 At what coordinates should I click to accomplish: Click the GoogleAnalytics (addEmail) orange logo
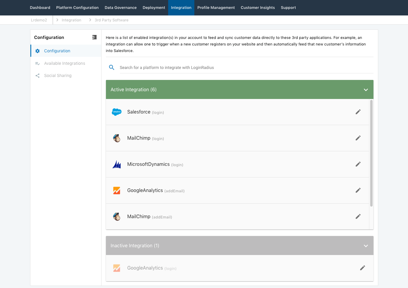click(x=117, y=191)
